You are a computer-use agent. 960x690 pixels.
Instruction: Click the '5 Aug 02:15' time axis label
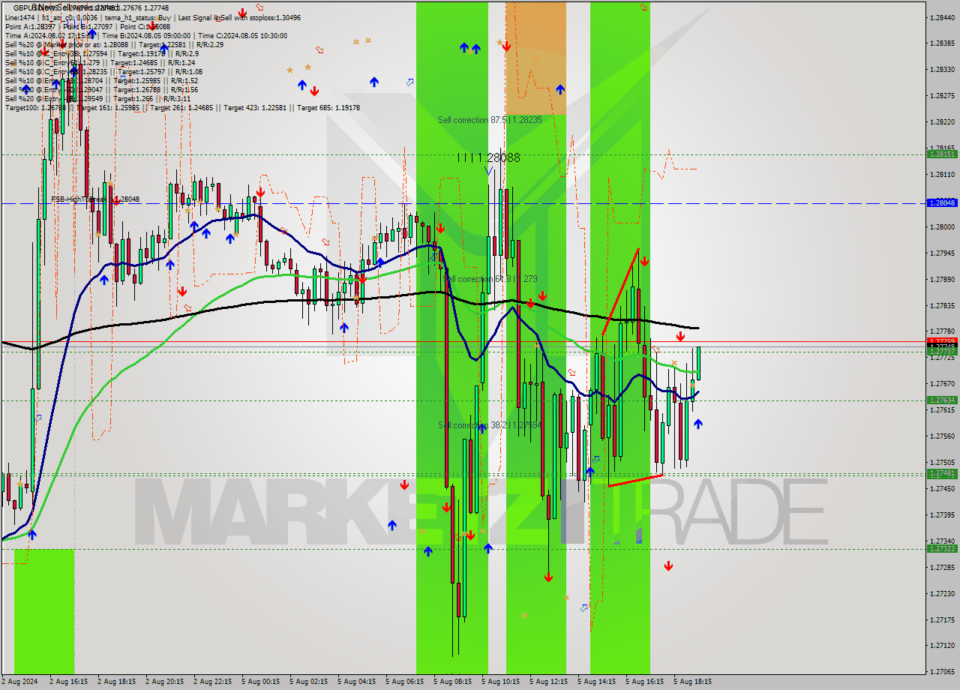[x=308, y=682]
